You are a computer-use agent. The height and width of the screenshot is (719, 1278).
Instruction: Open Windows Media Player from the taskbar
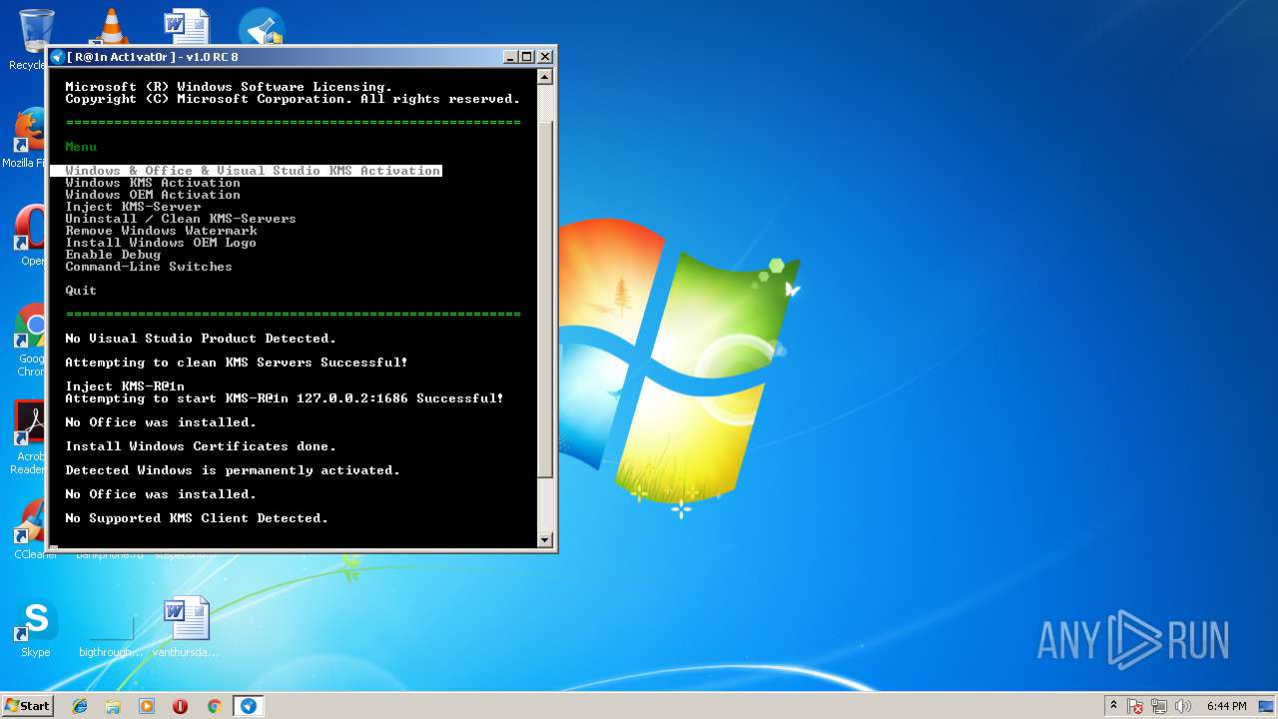[x=147, y=706]
